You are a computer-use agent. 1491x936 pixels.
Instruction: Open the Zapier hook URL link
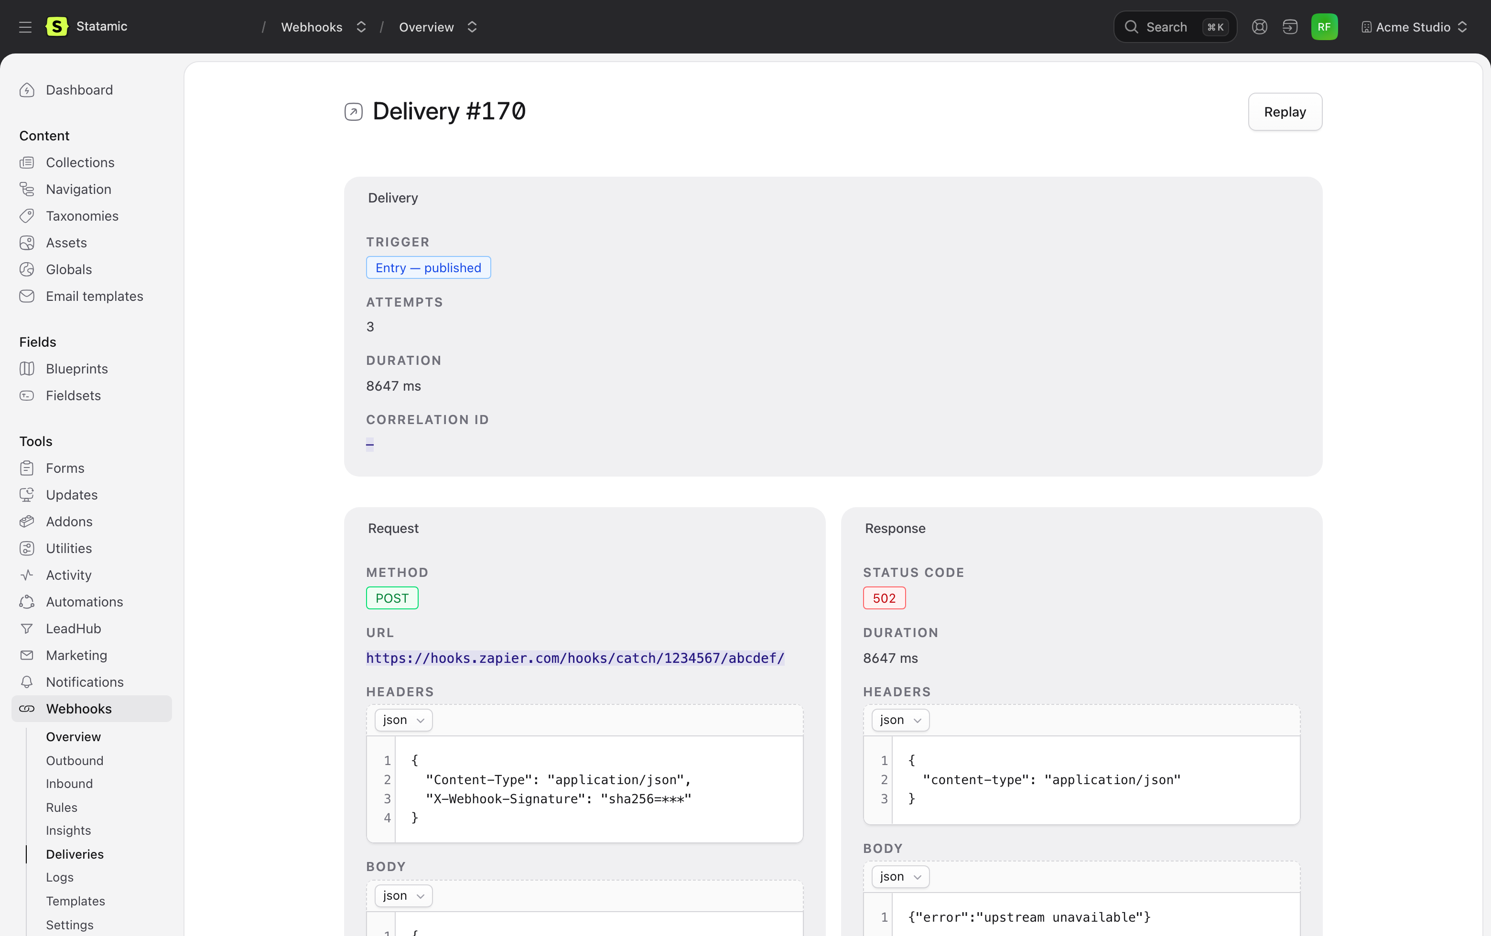point(575,658)
